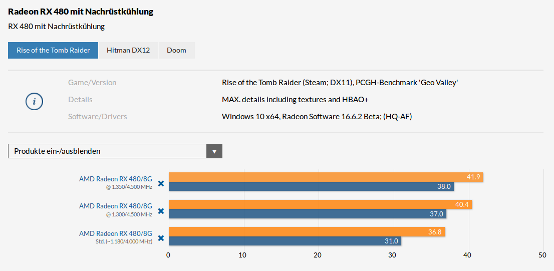Click the @ 1.350/4.500 MHz clock text
554x271 pixels.
tap(129, 187)
